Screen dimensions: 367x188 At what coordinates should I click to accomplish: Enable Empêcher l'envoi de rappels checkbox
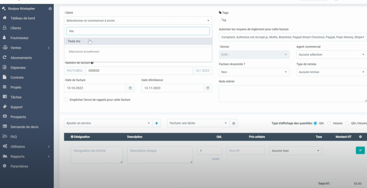click(66, 100)
